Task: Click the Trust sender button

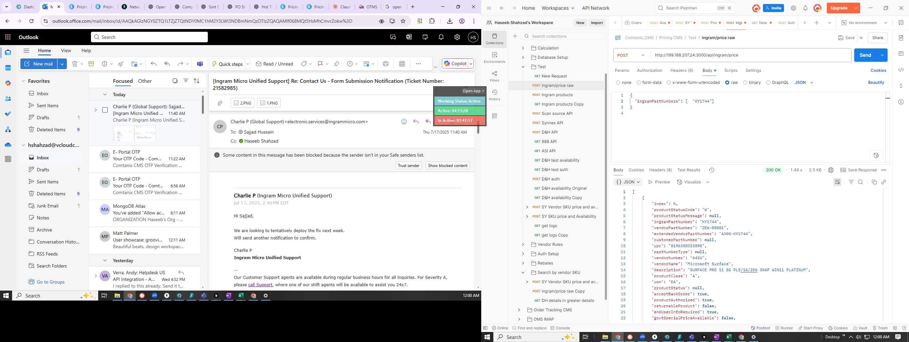Action: [x=409, y=165]
